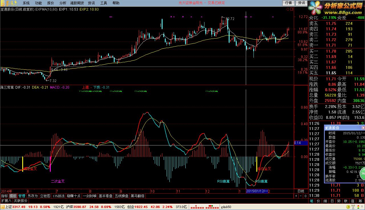
Task: Click the 卖五 11.75 order book row
Action: pos(337,23)
